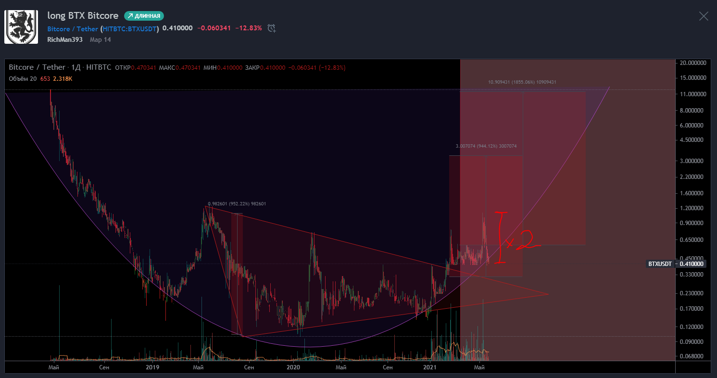This screenshot has width=717, height=378.
Task: Open the RichMan393 author profile link
Action: (64, 39)
